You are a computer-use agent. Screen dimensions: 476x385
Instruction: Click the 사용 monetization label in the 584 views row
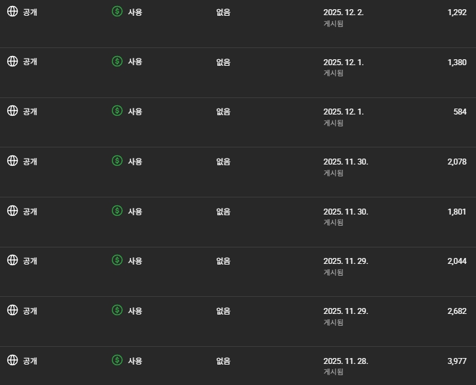tap(135, 112)
